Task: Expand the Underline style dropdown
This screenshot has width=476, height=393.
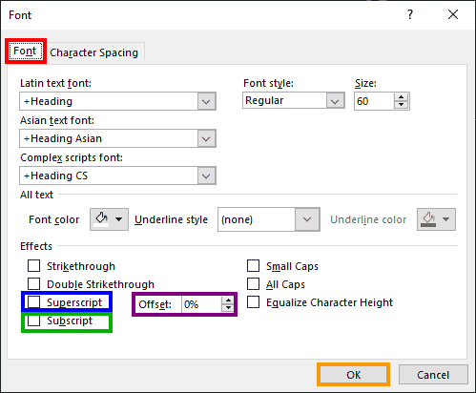Action: tap(307, 219)
